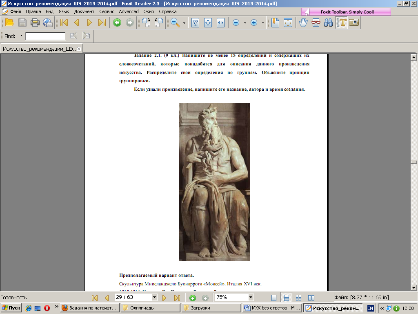Go to the previous page from the status bar
The width and height of the screenshot is (418, 314).
[x=107, y=298]
